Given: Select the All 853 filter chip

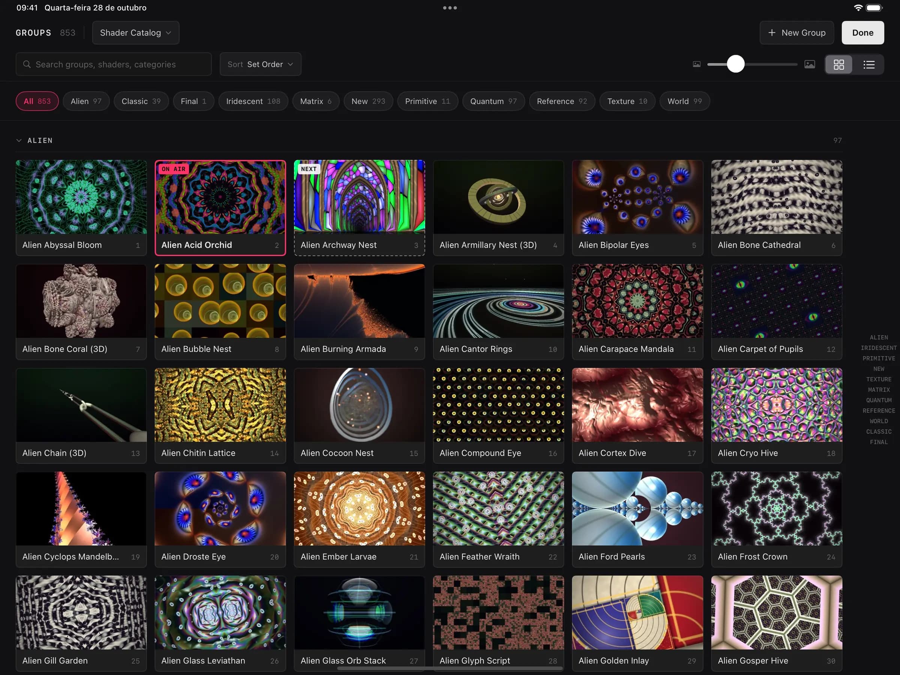Looking at the screenshot, I should coord(37,101).
